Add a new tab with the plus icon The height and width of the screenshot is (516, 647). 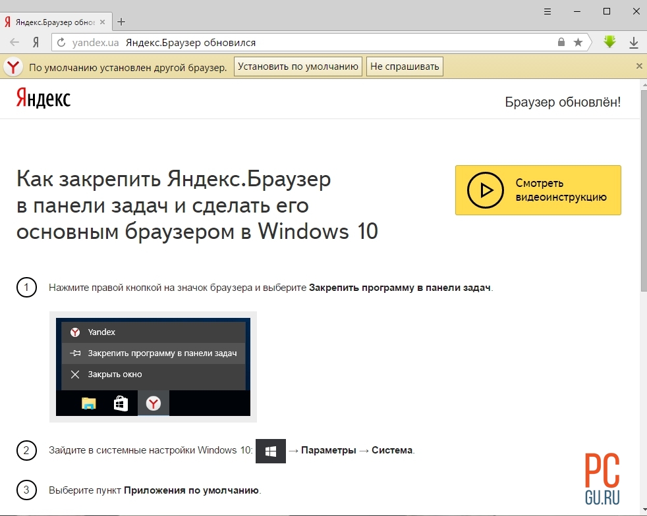tap(121, 22)
